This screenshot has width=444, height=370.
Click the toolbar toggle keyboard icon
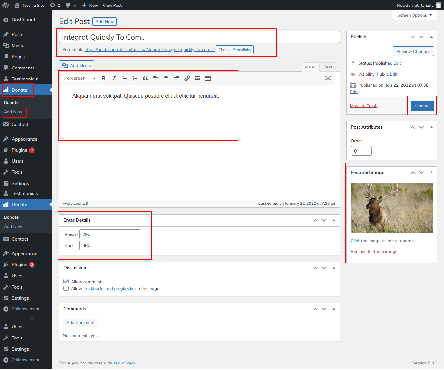pyautogui.click(x=208, y=78)
